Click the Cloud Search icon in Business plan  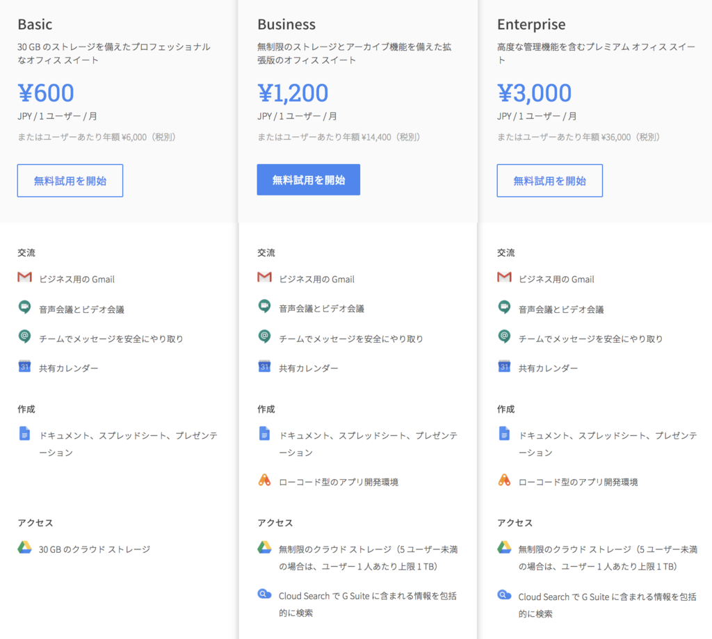click(x=264, y=594)
